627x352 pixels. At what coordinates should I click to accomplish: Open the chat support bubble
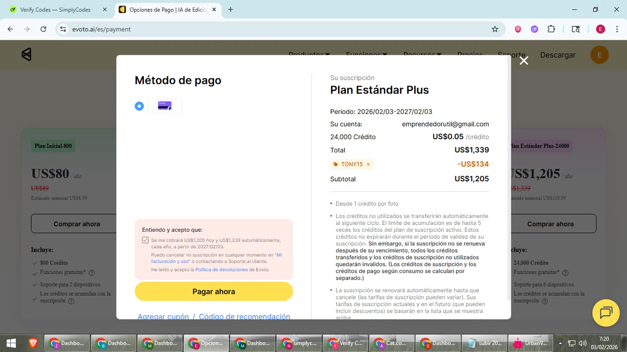pos(606,313)
